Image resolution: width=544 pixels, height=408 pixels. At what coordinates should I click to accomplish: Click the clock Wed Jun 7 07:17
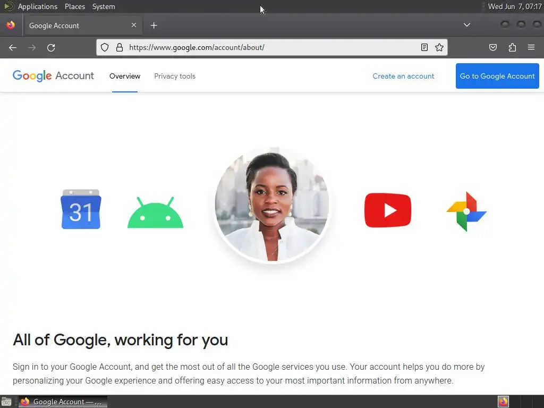click(x=514, y=6)
